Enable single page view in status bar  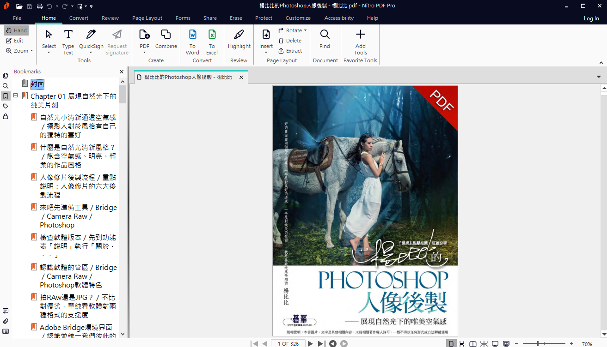450,344
